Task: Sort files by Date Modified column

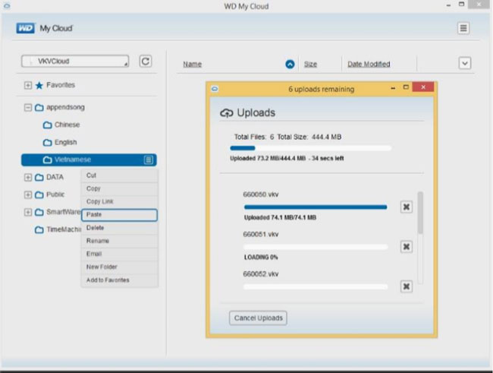Action: point(369,65)
